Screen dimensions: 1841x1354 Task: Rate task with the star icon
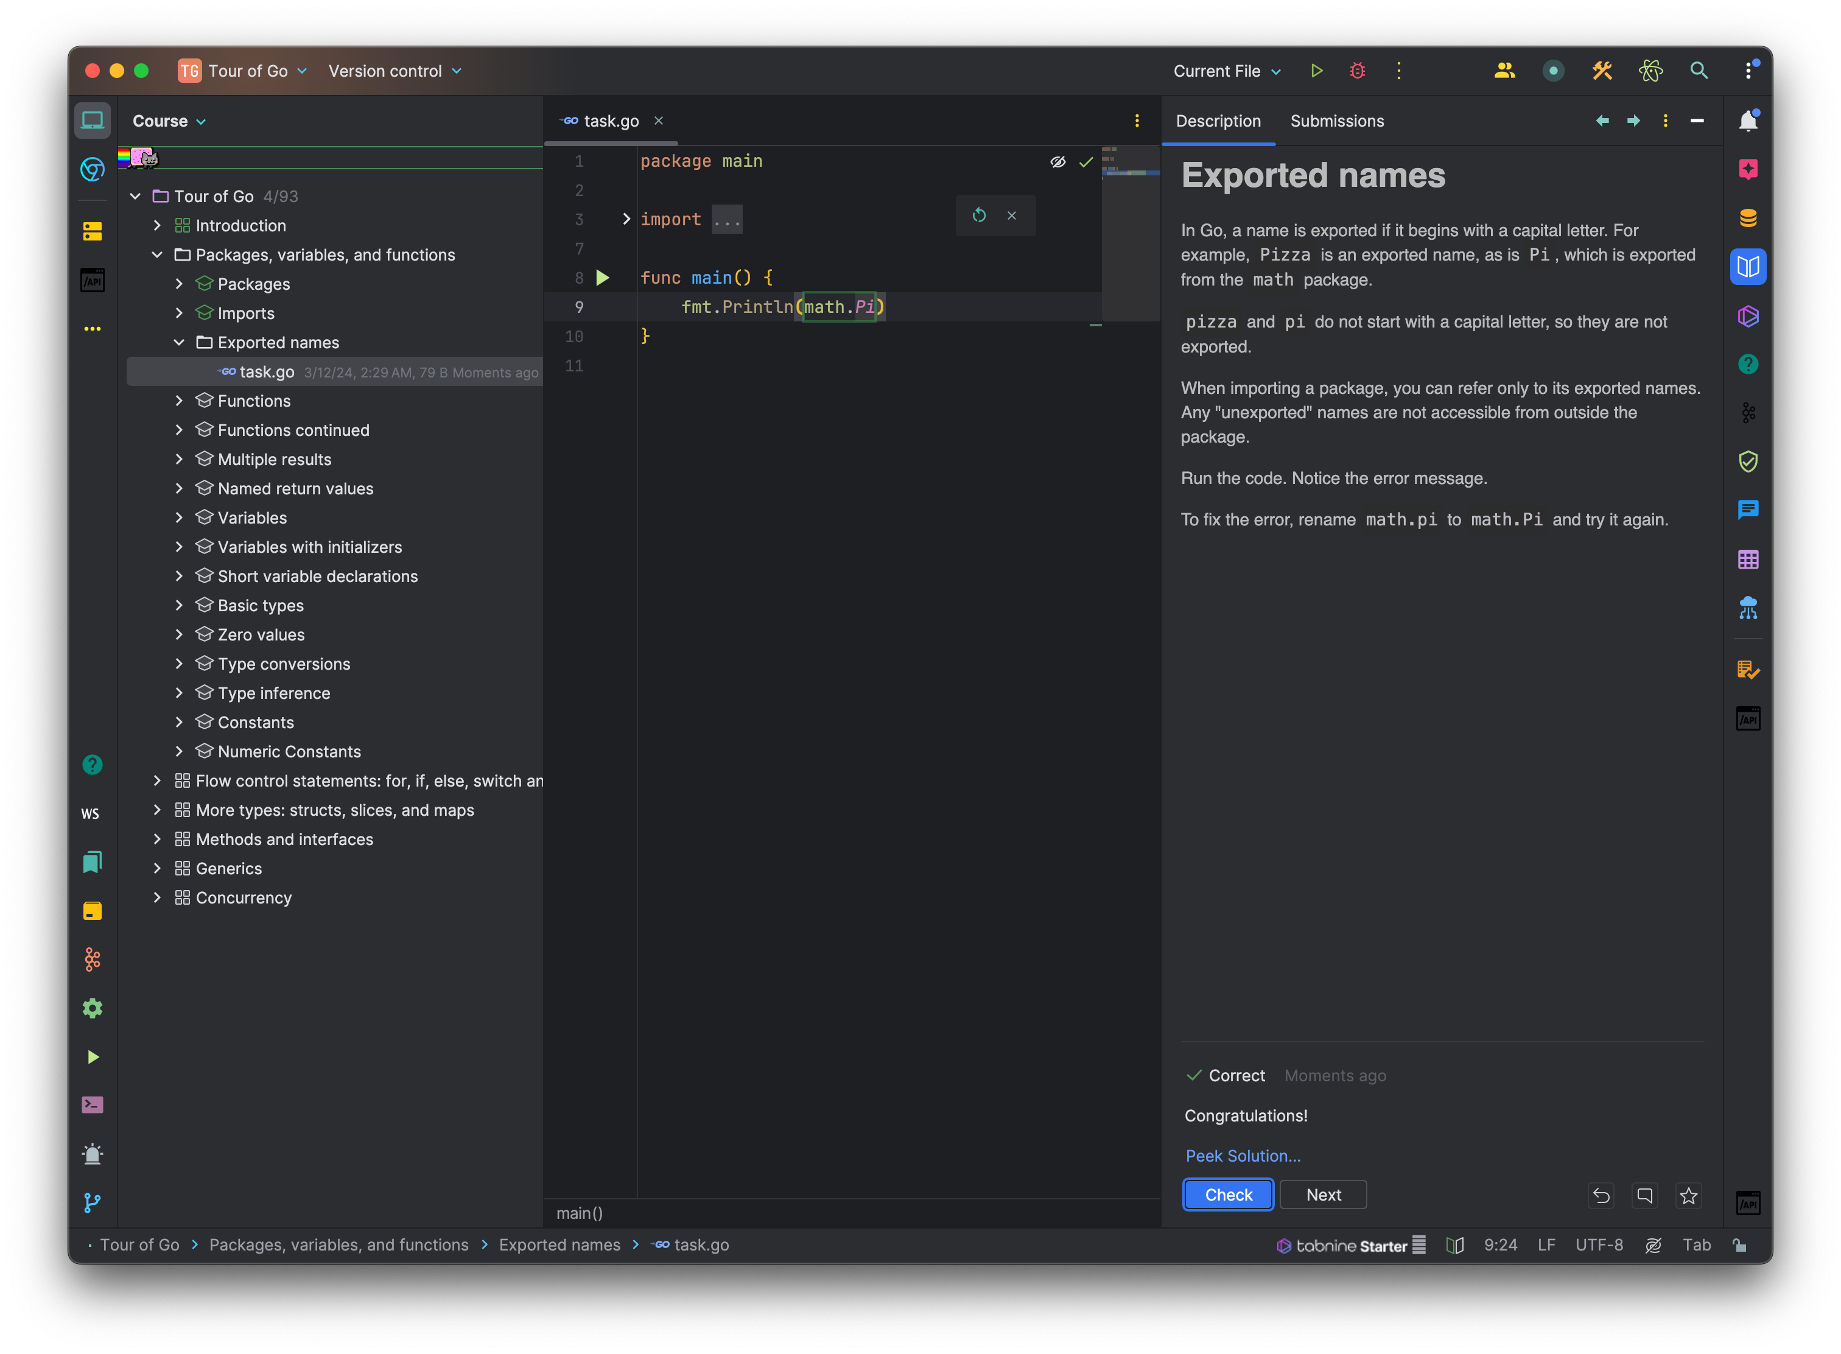(x=1689, y=1196)
